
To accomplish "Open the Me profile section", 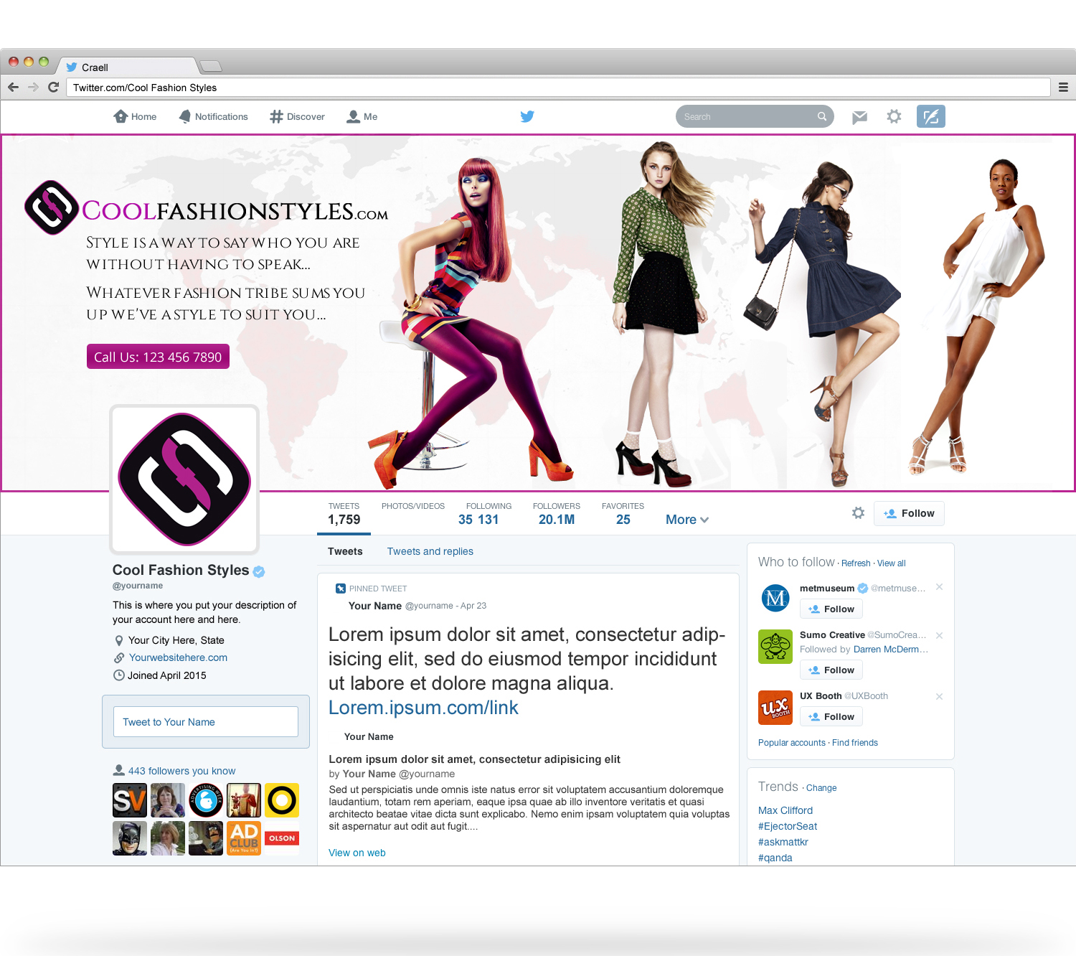I will coord(362,116).
